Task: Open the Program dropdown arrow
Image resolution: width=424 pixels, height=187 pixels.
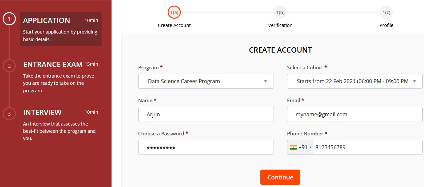Action: tap(266, 81)
